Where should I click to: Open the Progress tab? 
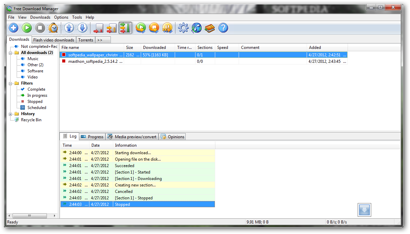(x=92, y=137)
